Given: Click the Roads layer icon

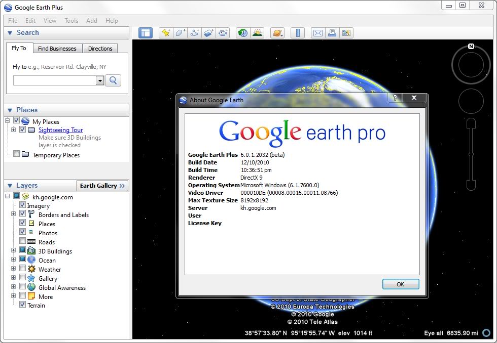Looking at the screenshot, I should pyautogui.click(x=31, y=242).
